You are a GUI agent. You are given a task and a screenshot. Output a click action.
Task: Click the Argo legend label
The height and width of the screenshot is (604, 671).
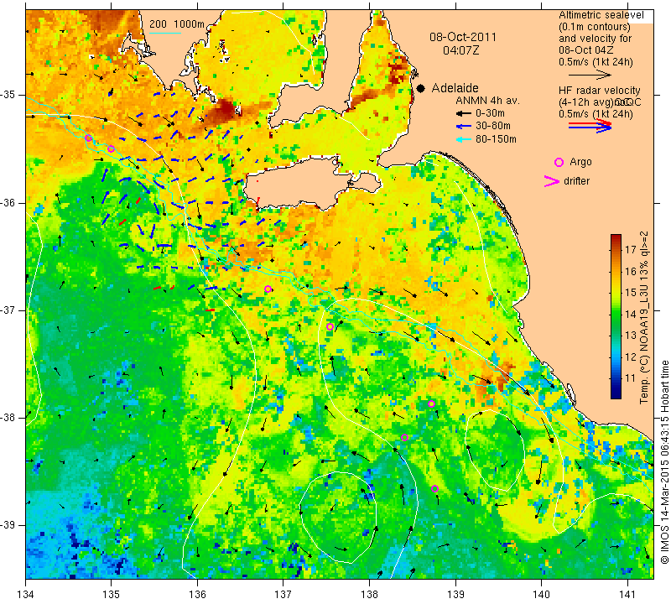click(580, 162)
